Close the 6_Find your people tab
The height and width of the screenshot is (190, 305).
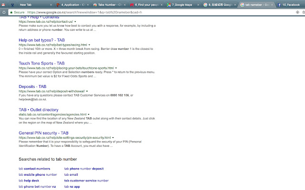[162, 5]
